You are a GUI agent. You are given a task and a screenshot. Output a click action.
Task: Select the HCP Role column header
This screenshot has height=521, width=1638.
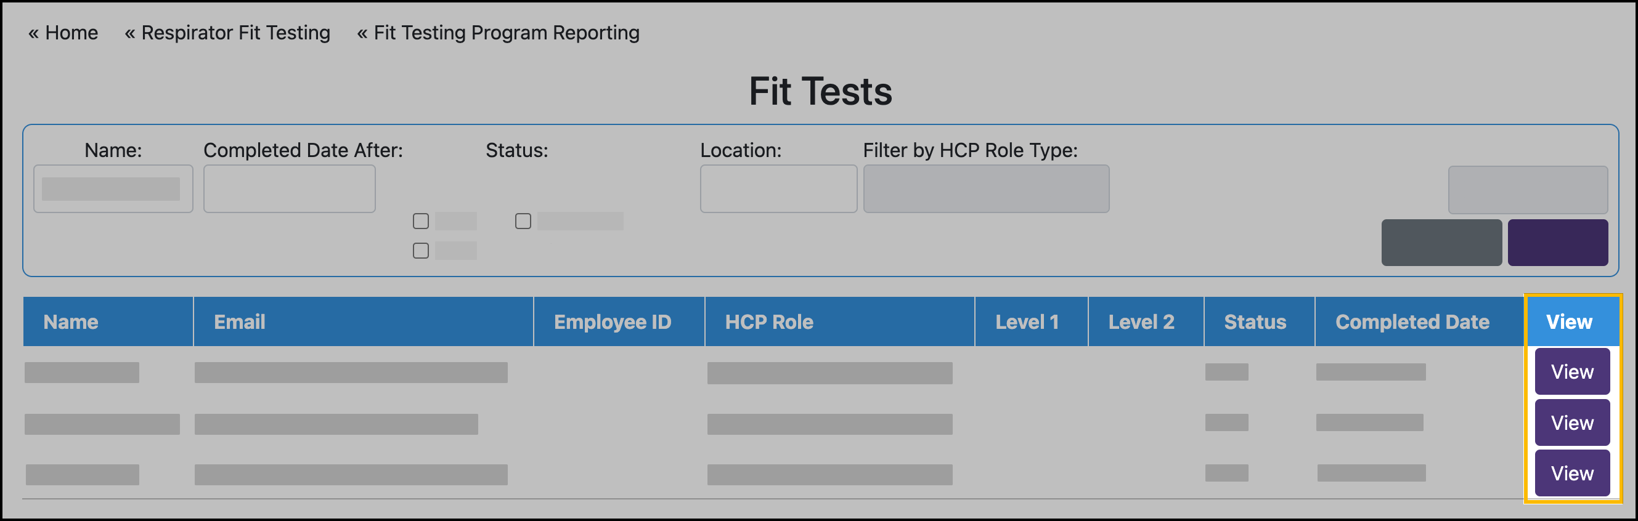pos(768,322)
